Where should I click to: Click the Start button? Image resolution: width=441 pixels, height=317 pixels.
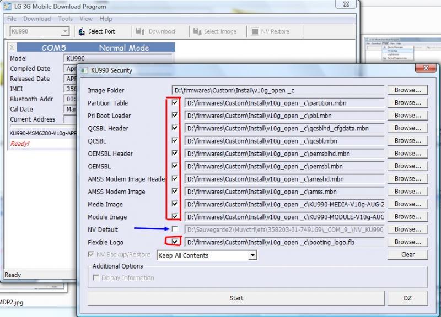pos(236,298)
